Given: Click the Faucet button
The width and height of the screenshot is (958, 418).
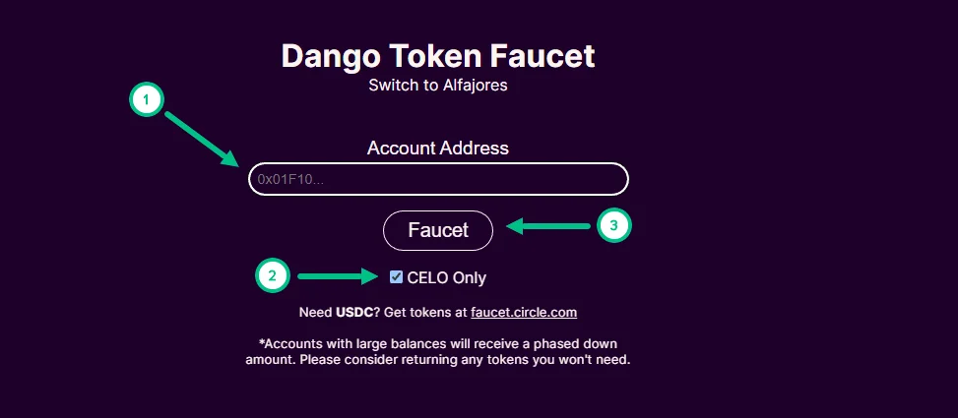Looking at the screenshot, I should (438, 231).
